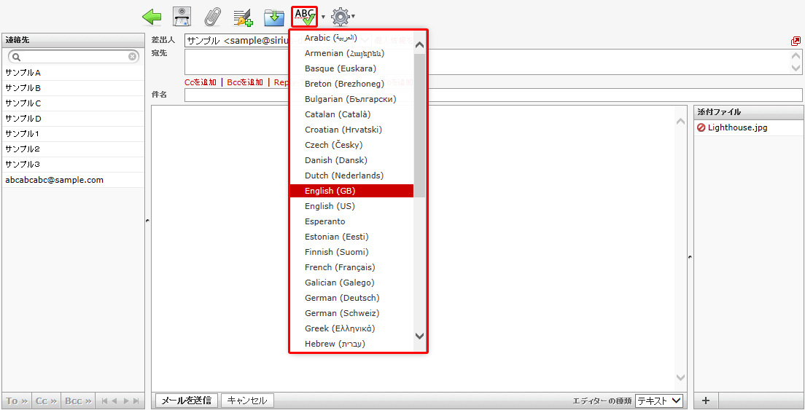Open compose in new window icon
Screen dimensions: 805x410
click(x=796, y=42)
